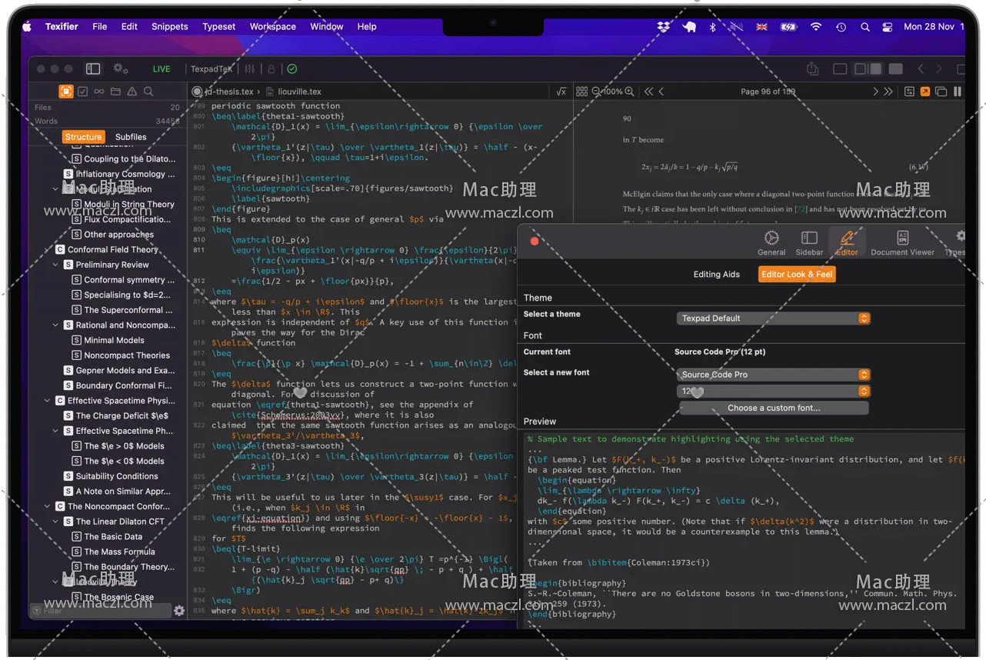Click the Choose a custom font button
The image size is (986, 660).
coord(774,408)
